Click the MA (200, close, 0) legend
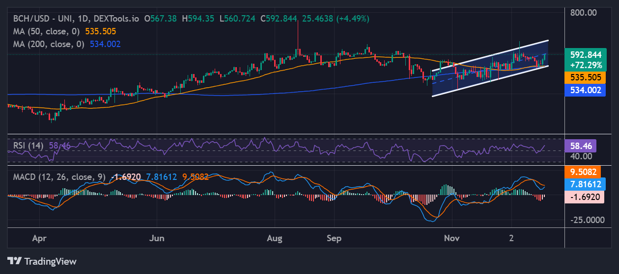The image size is (619, 274). (49, 44)
